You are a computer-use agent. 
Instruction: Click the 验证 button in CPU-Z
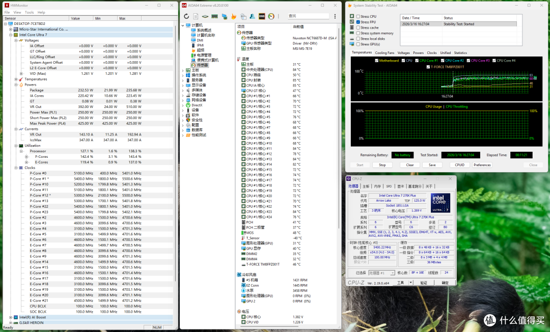pos(424,283)
